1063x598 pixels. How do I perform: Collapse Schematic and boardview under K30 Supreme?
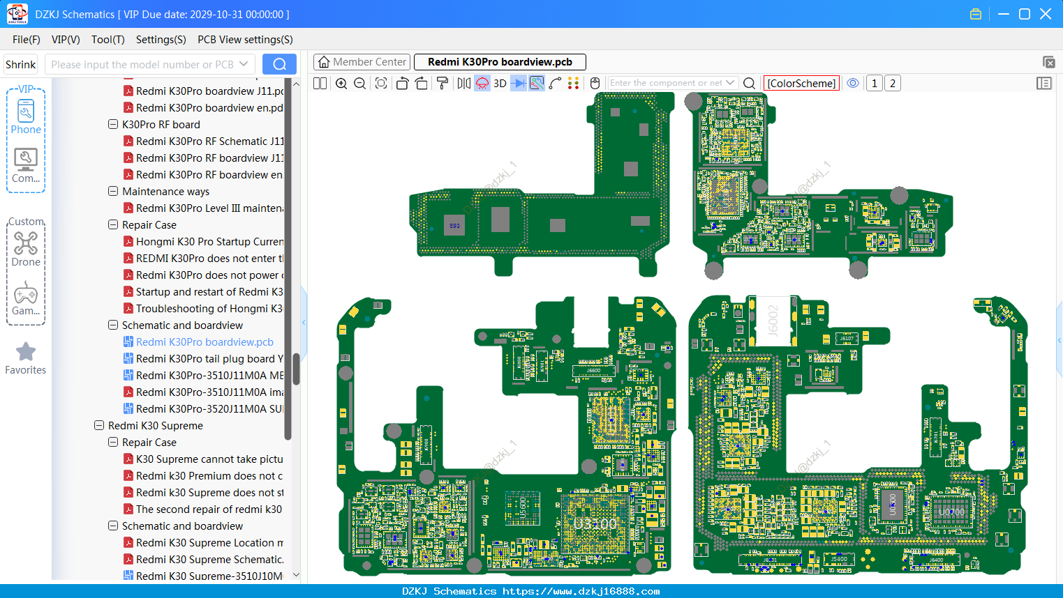[113, 526]
